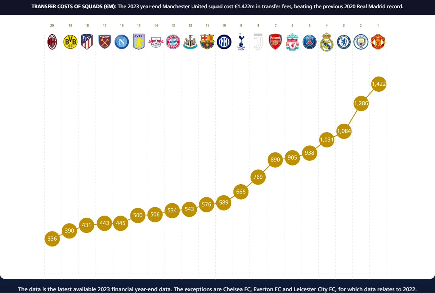This screenshot has height=293, width=435.
Task: Select the 506 data bubble
Action: coord(155,214)
